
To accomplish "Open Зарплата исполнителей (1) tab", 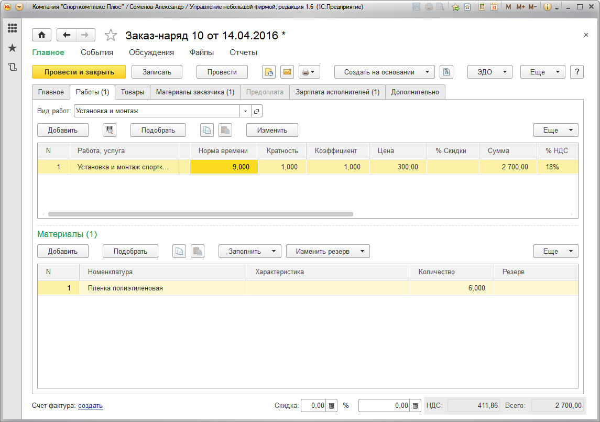I will (x=337, y=92).
